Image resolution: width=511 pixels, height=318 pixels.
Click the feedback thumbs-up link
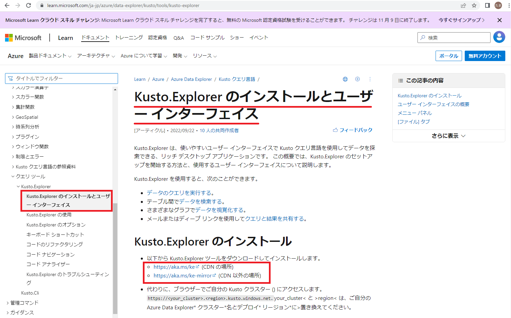[352, 130]
